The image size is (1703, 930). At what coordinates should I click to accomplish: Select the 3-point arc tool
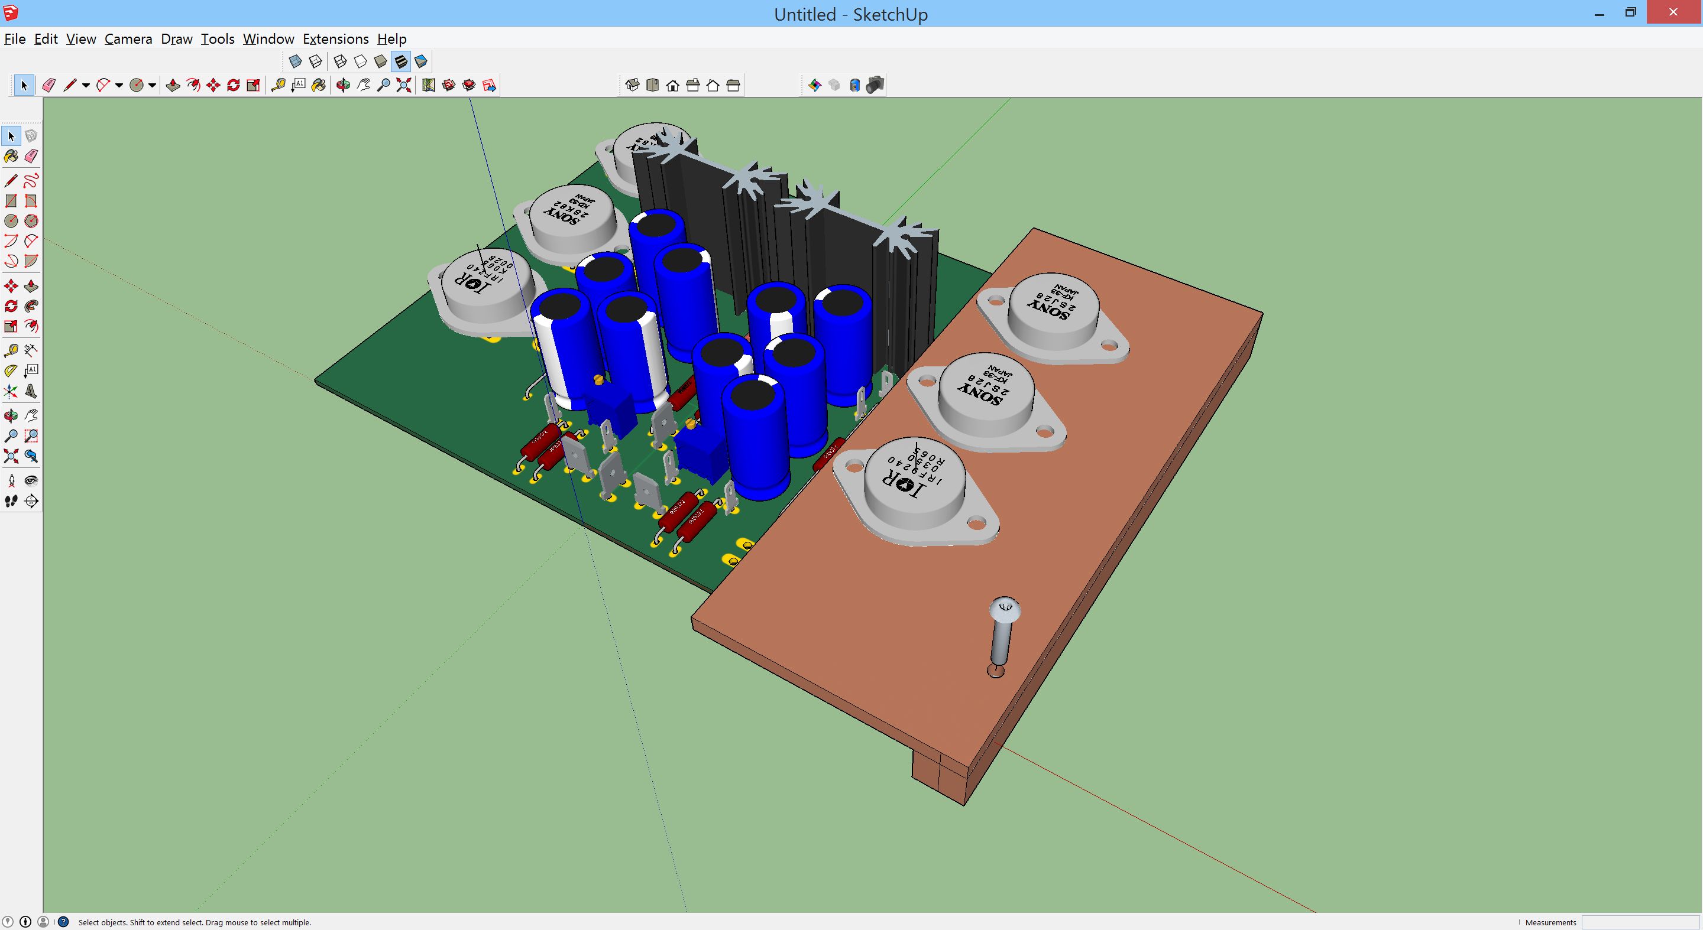tap(11, 261)
